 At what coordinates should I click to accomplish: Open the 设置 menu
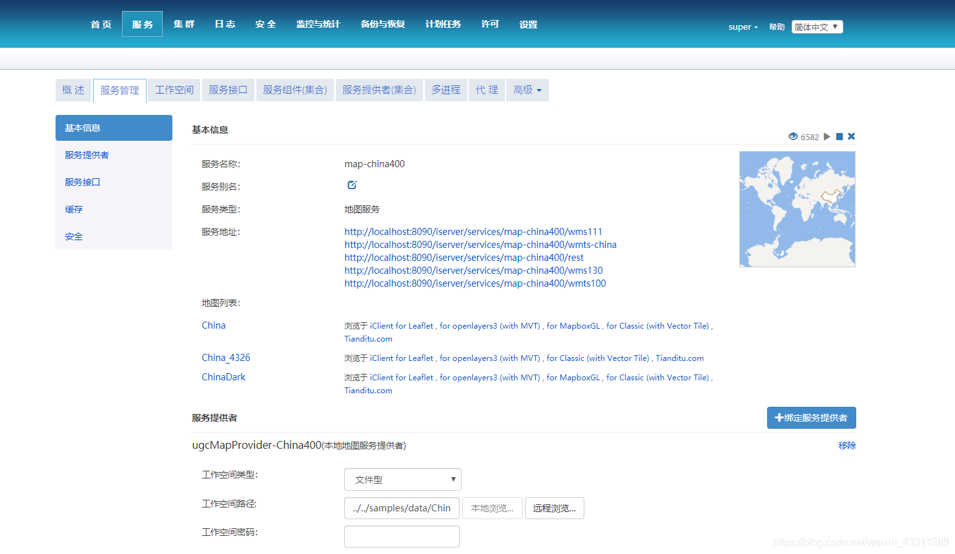point(528,24)
